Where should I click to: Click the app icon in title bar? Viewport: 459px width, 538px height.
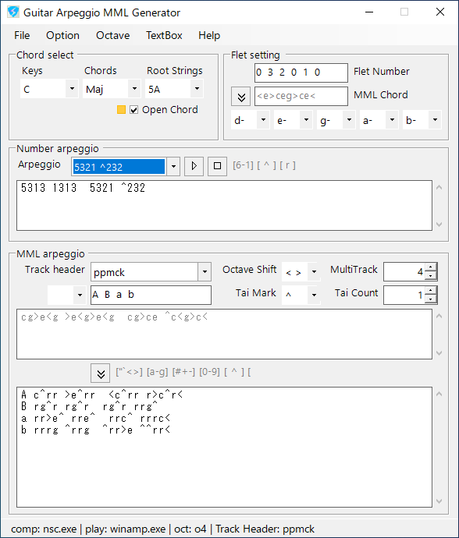point(13,12)
